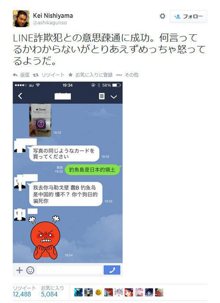Click the angry red face sticker
This screenshot has height=303, width=220.
pos(45,238)
